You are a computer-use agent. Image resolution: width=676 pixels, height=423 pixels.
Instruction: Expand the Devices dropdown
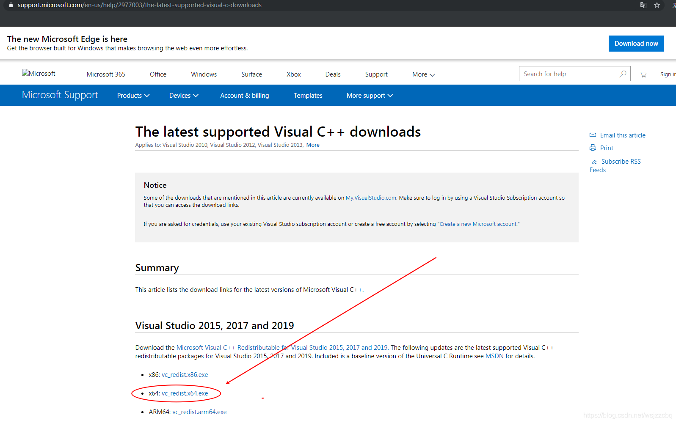tap(184, 96)
